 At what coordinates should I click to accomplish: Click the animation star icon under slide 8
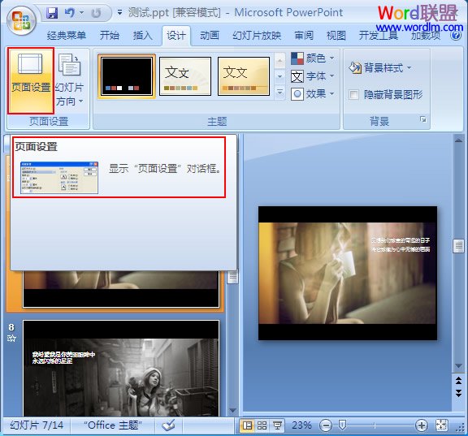tap(11, 339)
